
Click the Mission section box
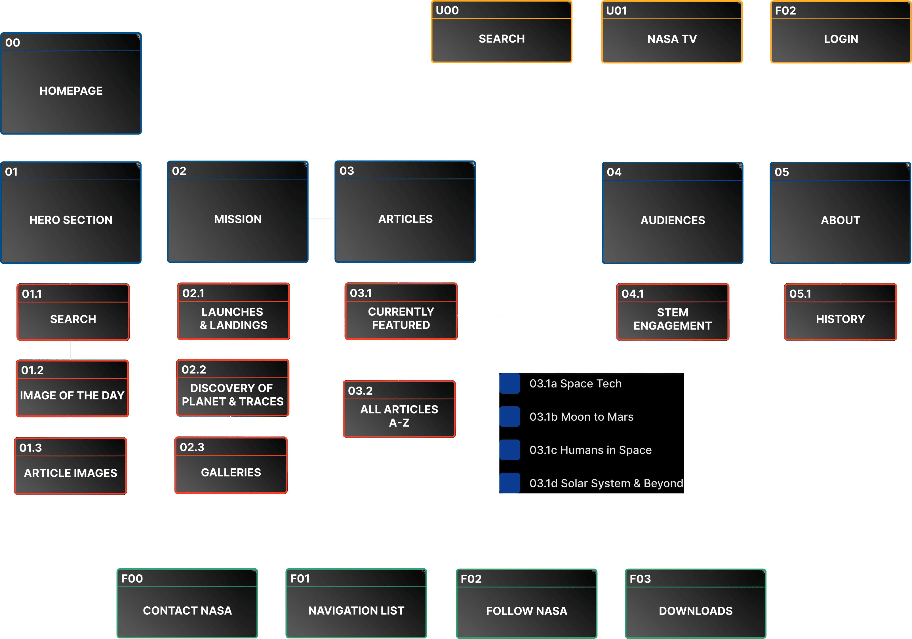coord(237,219)
